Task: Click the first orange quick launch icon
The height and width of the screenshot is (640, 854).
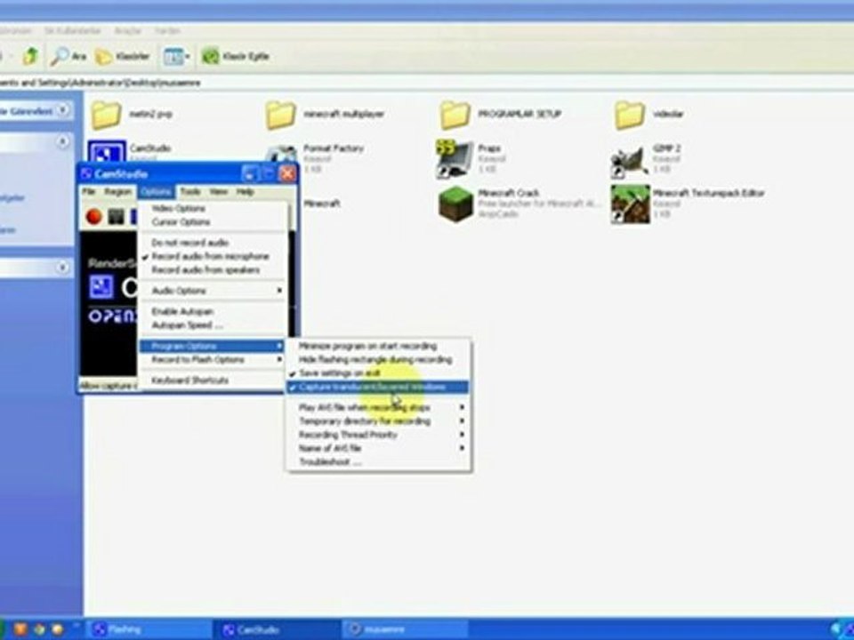Action: (20, 629)
